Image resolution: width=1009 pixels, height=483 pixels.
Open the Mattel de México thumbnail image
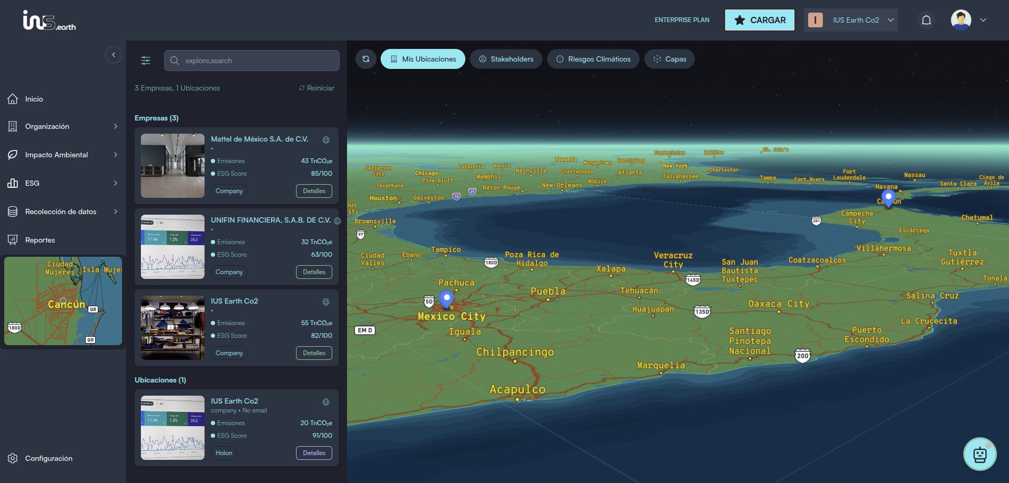(172, 166)
